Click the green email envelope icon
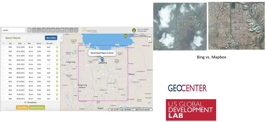The height and width of the screenshot is (122, 266). [x=125, y=36]
